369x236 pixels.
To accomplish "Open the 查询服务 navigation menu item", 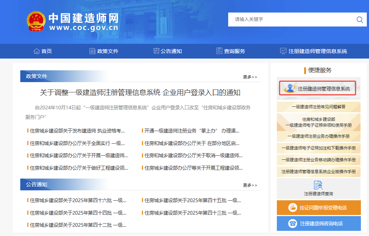I will coord(234,51).
